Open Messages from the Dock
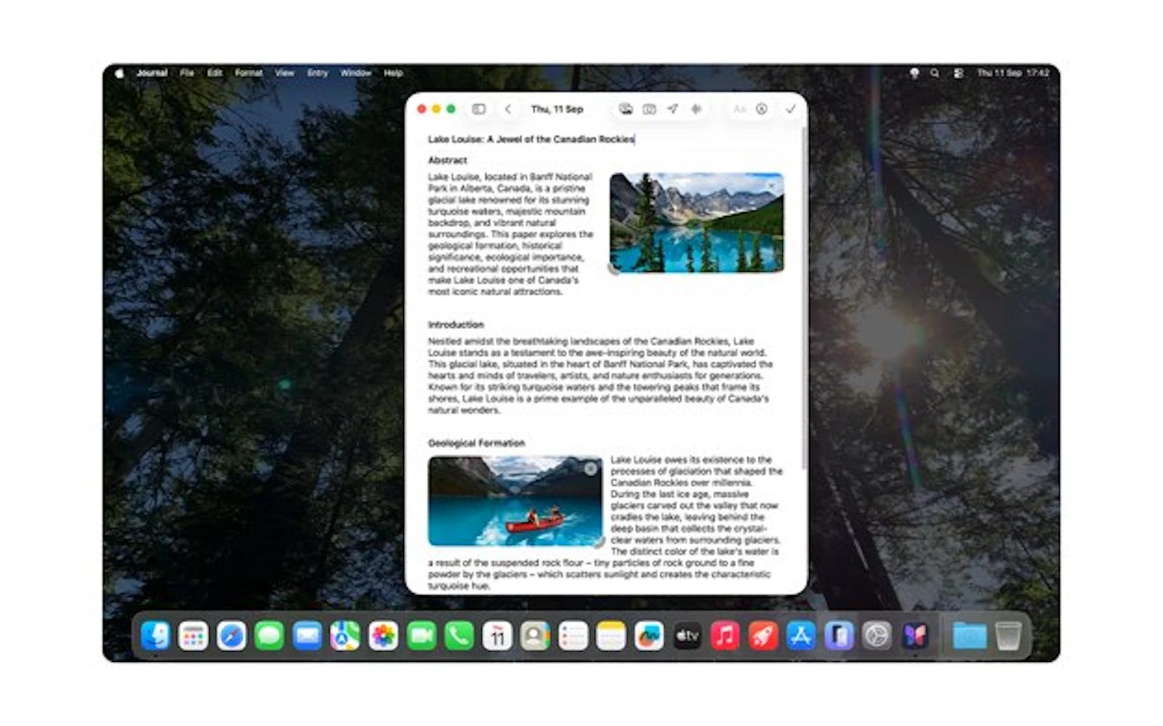 tap(269, 636)
